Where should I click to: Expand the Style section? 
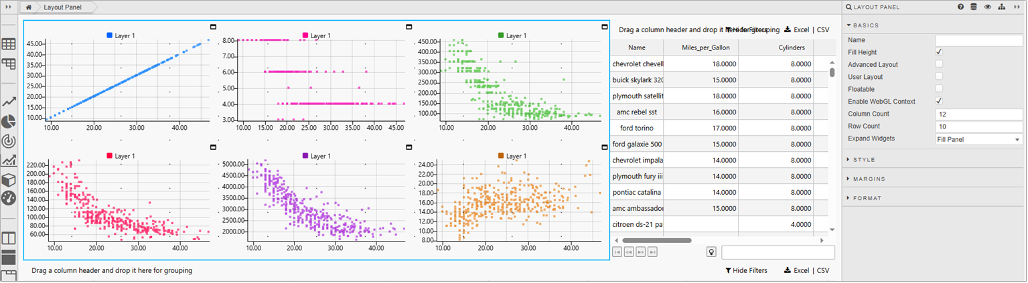[x=864, y=160]
